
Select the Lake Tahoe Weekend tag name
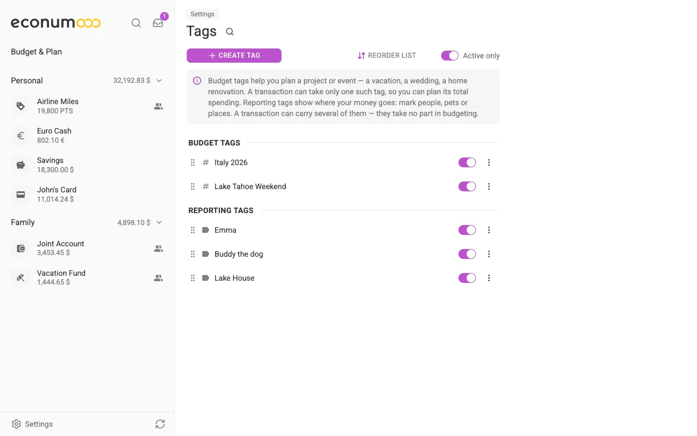point(250,186)
